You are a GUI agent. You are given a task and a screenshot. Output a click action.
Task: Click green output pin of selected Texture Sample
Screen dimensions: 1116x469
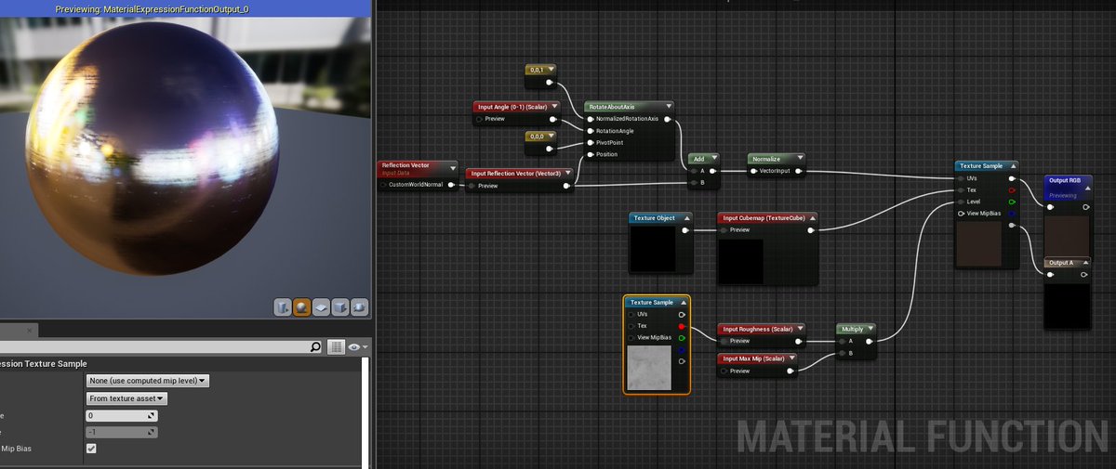[683, 338]
